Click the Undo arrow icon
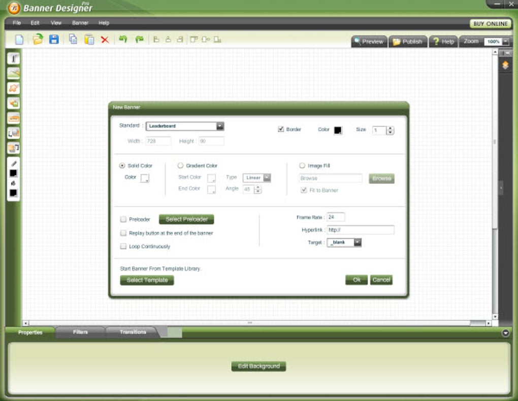 (123, 39)
